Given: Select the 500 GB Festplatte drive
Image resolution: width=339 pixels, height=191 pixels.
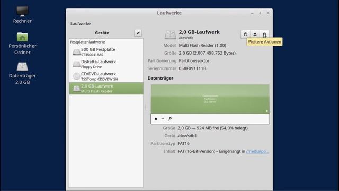Looking at the screenshot, I should pos(106,52).
